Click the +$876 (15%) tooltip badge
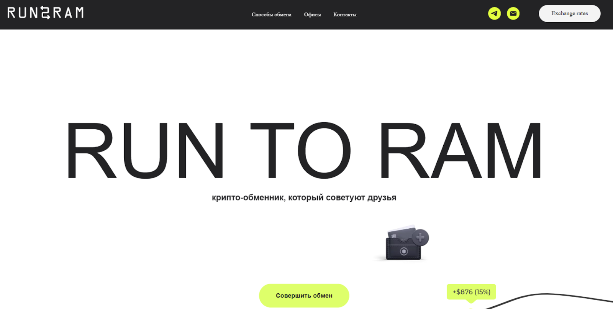 (471, 292)
